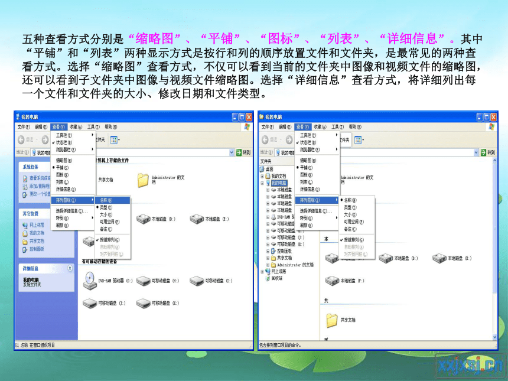Choose 缩略图 view in the left window's menu
508x381 pixels.
pyautogui.click(x=73, y=160)
